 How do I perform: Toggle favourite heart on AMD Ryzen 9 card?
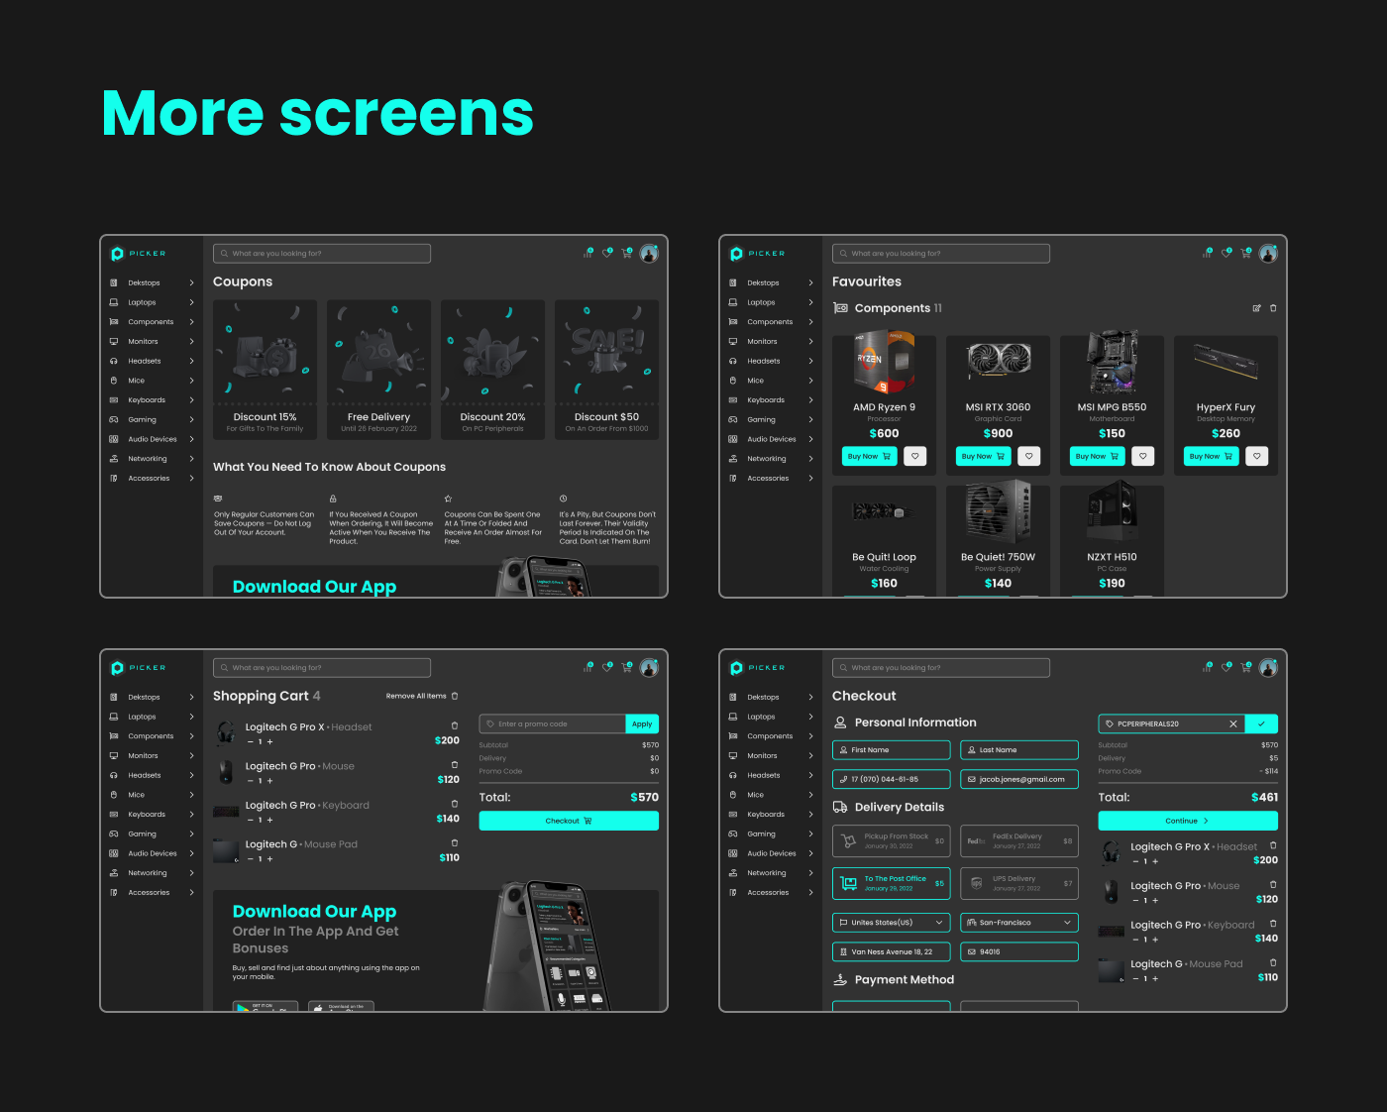(915, 456)
